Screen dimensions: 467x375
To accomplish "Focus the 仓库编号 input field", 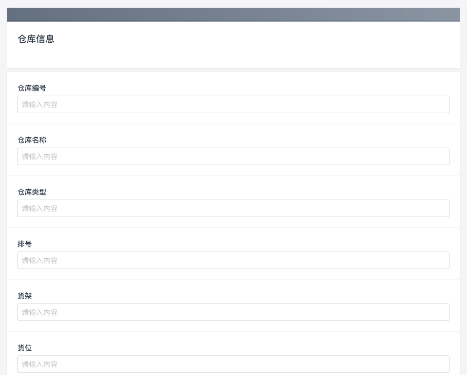I will coord(233,104).
